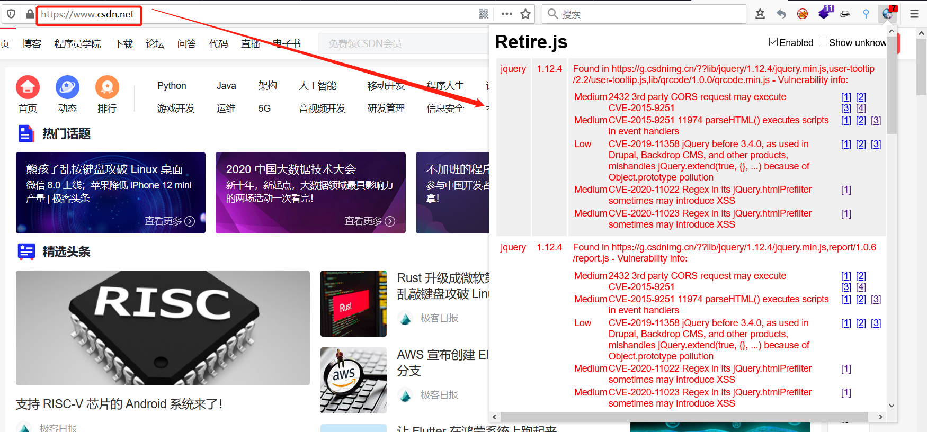Click the search magnifier icon
Screen dimensions: 927x432
[x=552, y=14]
